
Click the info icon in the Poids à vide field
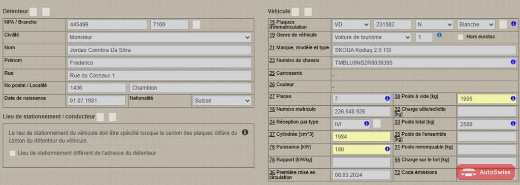pos(513,98)
